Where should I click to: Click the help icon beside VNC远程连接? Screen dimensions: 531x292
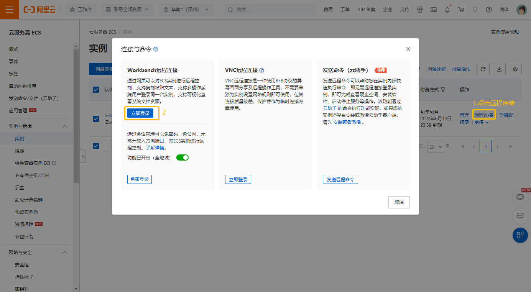[x=262, y=70]
